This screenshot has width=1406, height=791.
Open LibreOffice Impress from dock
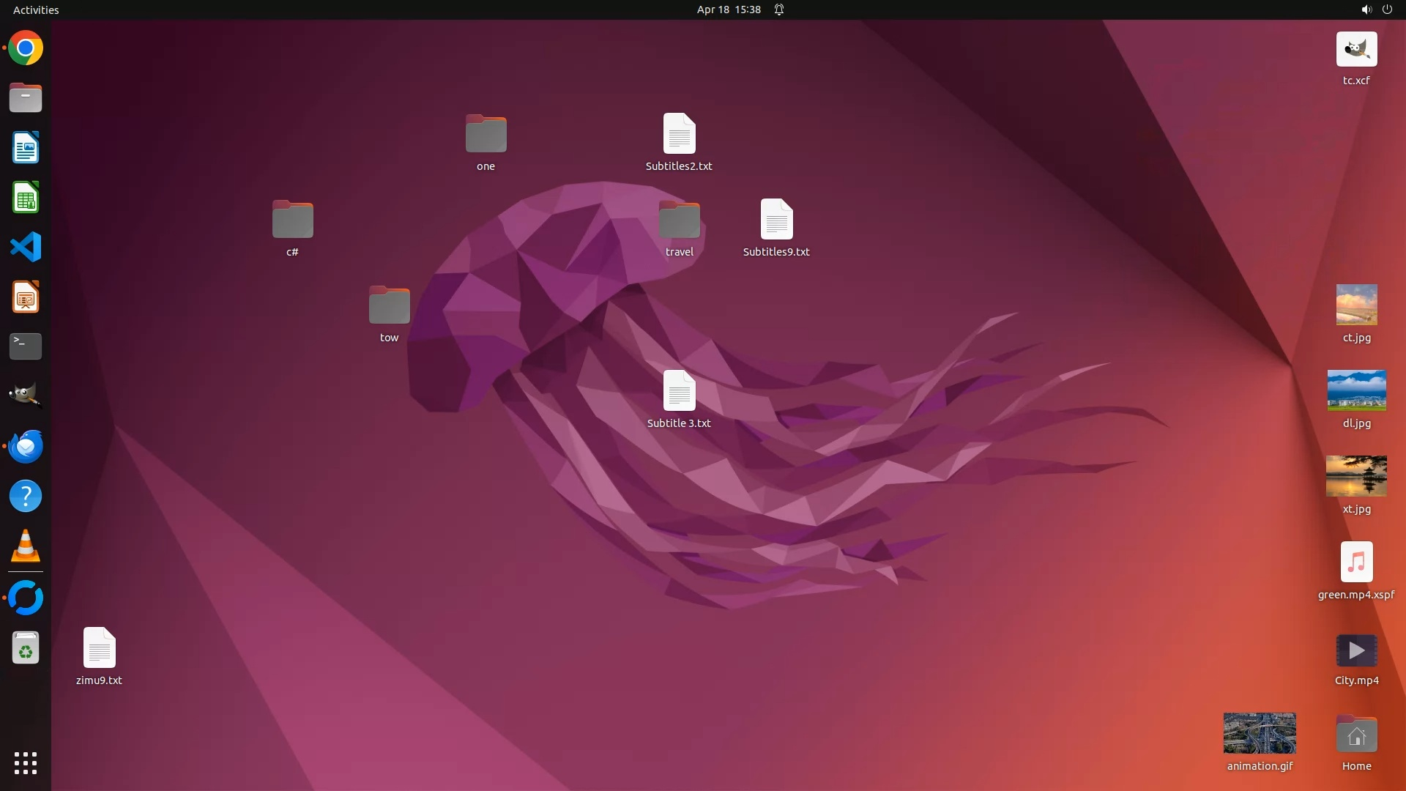point(26,297)
